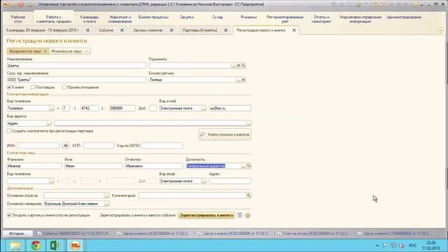Toggle the Прочие отношения checkbox
The image size is (448, 252).
[64, 87]
